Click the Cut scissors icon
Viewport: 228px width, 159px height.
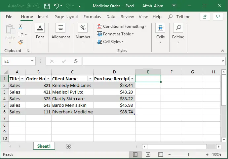pos(20,27)
